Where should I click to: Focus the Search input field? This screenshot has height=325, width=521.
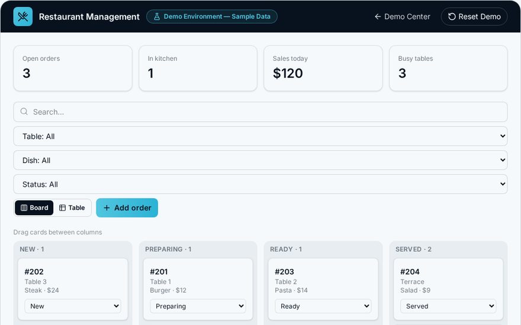(260, 112)
